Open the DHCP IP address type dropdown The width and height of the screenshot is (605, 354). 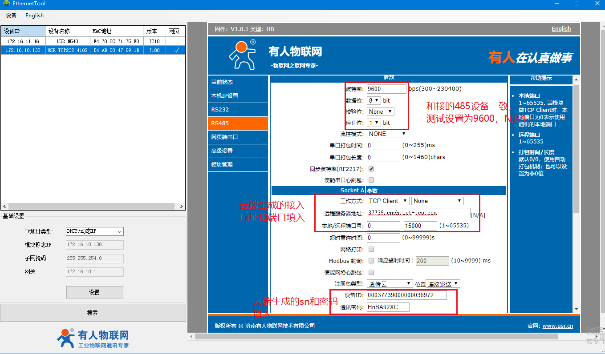[x=94, y=231]
